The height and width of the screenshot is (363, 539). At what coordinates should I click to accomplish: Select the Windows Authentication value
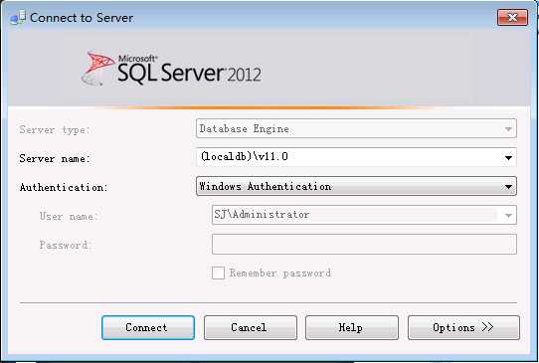[x=266, y=186]
